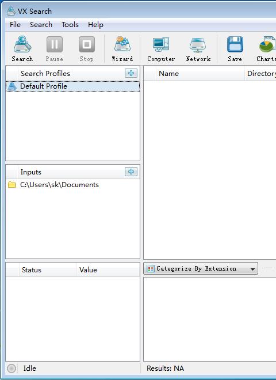Screen dimensions: 276x380
Task: Select the Computer toolbar icon
Action: coord(161,49)
